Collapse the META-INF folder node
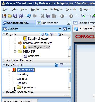The height and width of the screenshot is (102, 95). pos(15,52)
